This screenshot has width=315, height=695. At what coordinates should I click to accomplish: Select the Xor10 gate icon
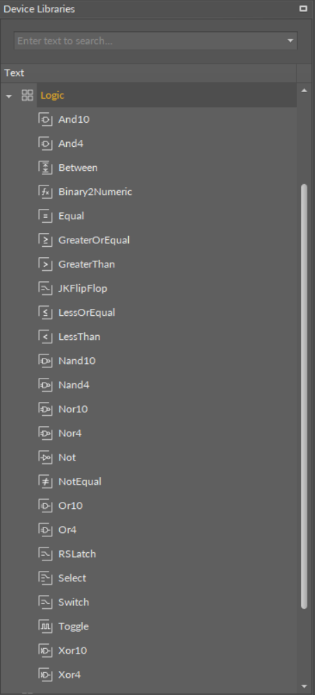(45, 650)
